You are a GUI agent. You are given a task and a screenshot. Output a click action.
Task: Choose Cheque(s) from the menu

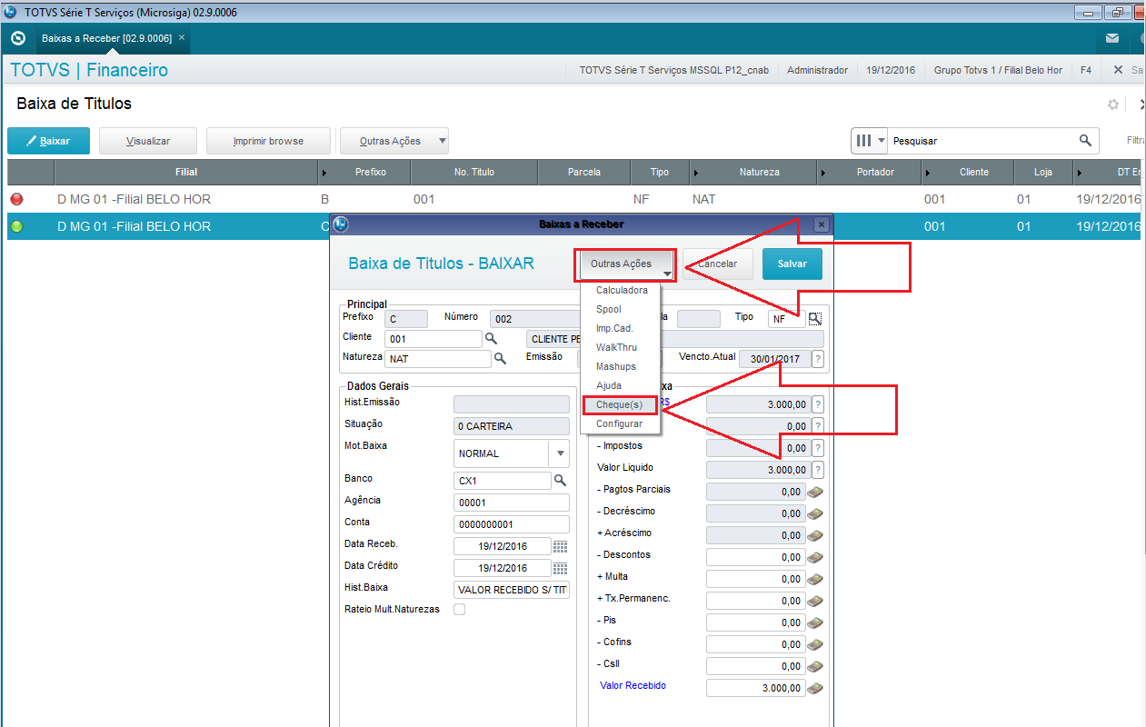coord(622,404)
